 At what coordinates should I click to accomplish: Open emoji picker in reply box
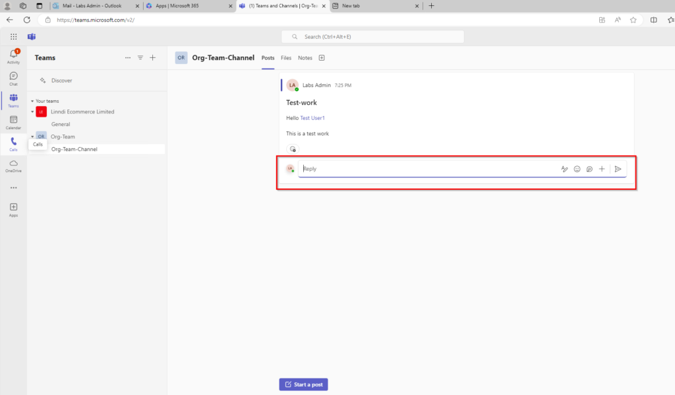pyautogui.click(x=577, y=169)
